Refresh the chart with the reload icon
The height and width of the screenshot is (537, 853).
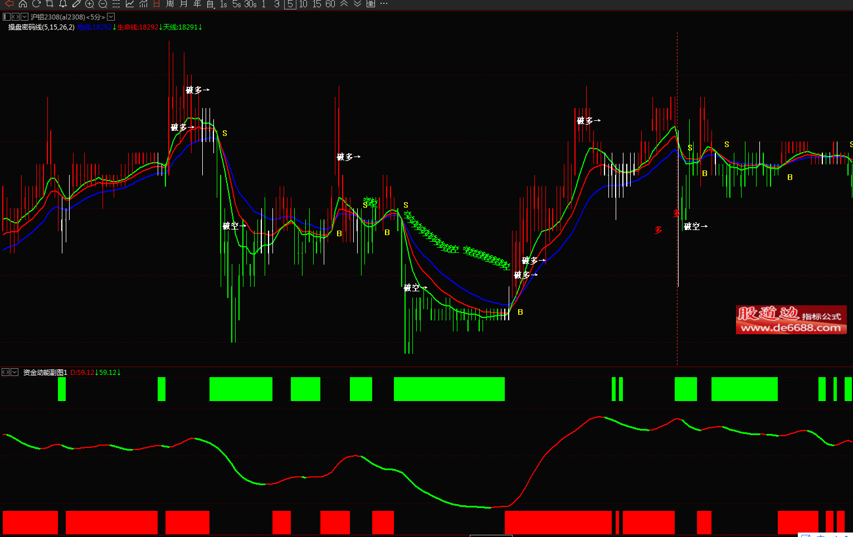[x=36, y=4]
